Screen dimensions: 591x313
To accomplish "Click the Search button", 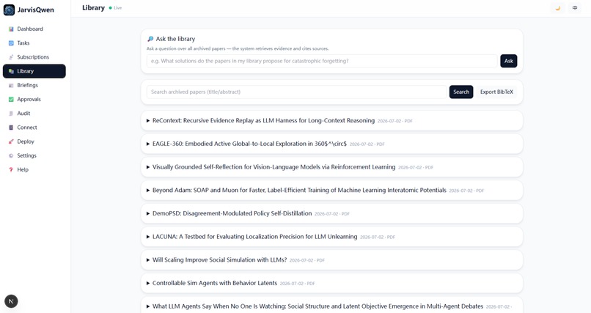I will coord(461,92).
